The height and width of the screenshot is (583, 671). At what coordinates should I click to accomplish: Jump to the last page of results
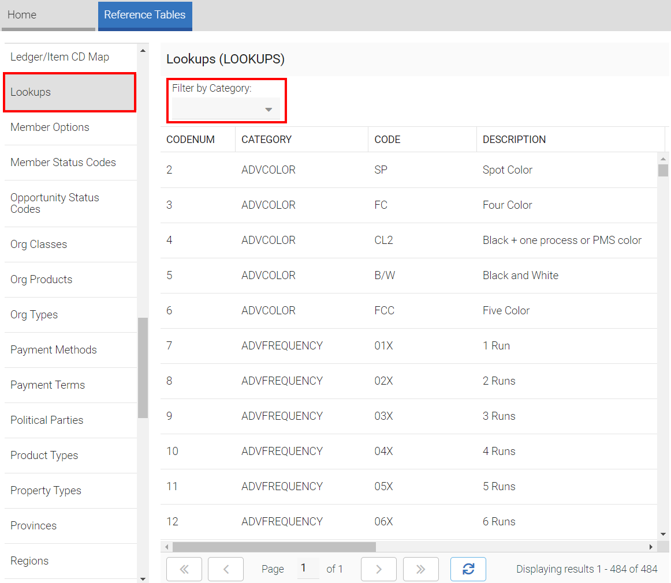click(420, 569)
